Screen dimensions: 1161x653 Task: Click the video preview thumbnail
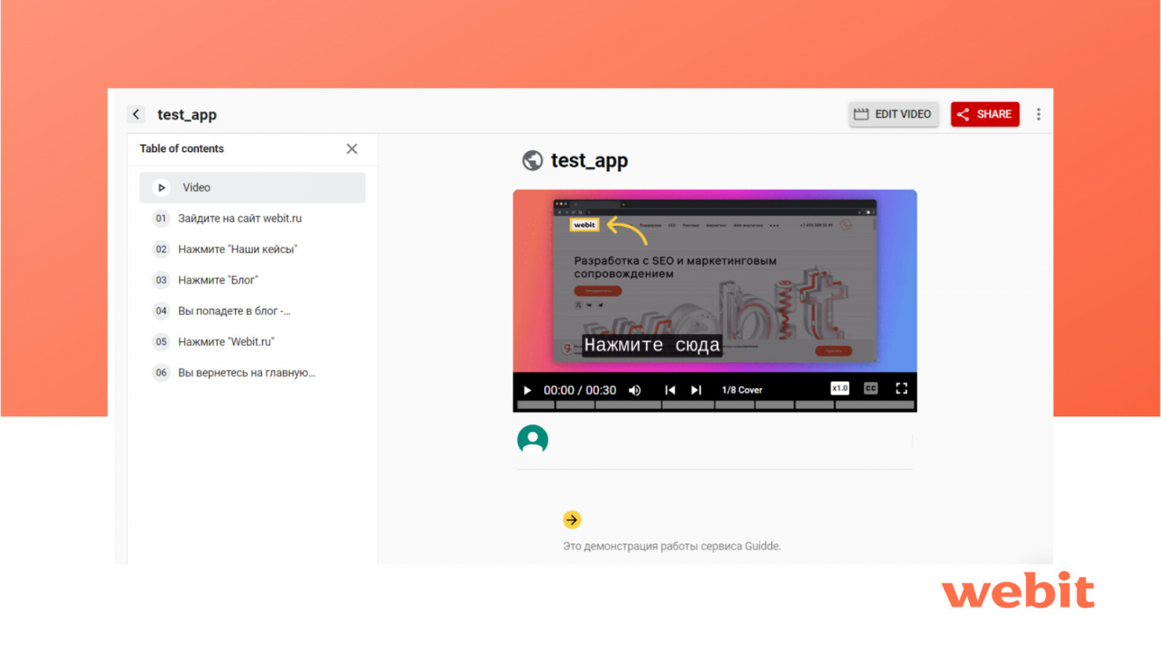tap(715, 281)
